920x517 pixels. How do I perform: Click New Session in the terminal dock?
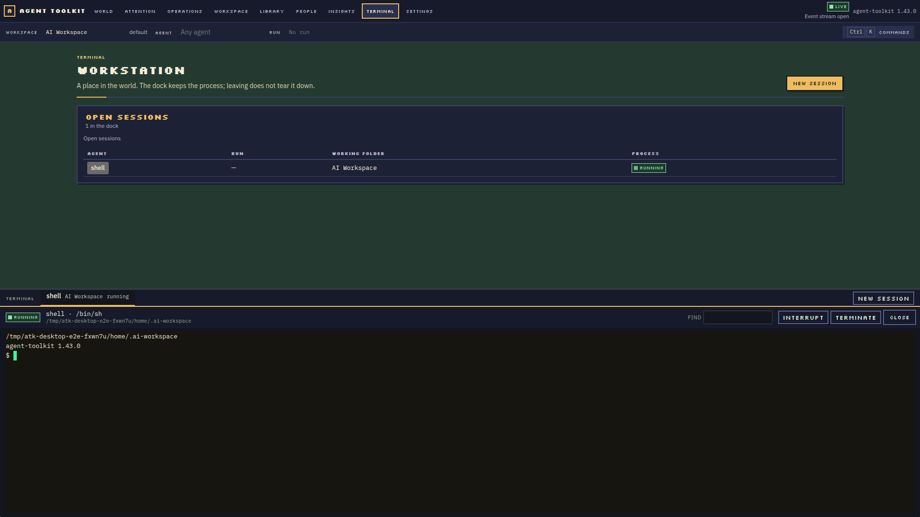(883, 298)
